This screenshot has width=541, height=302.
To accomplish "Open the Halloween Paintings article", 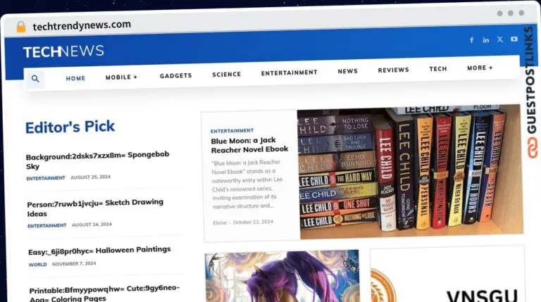I will [99, 250].
